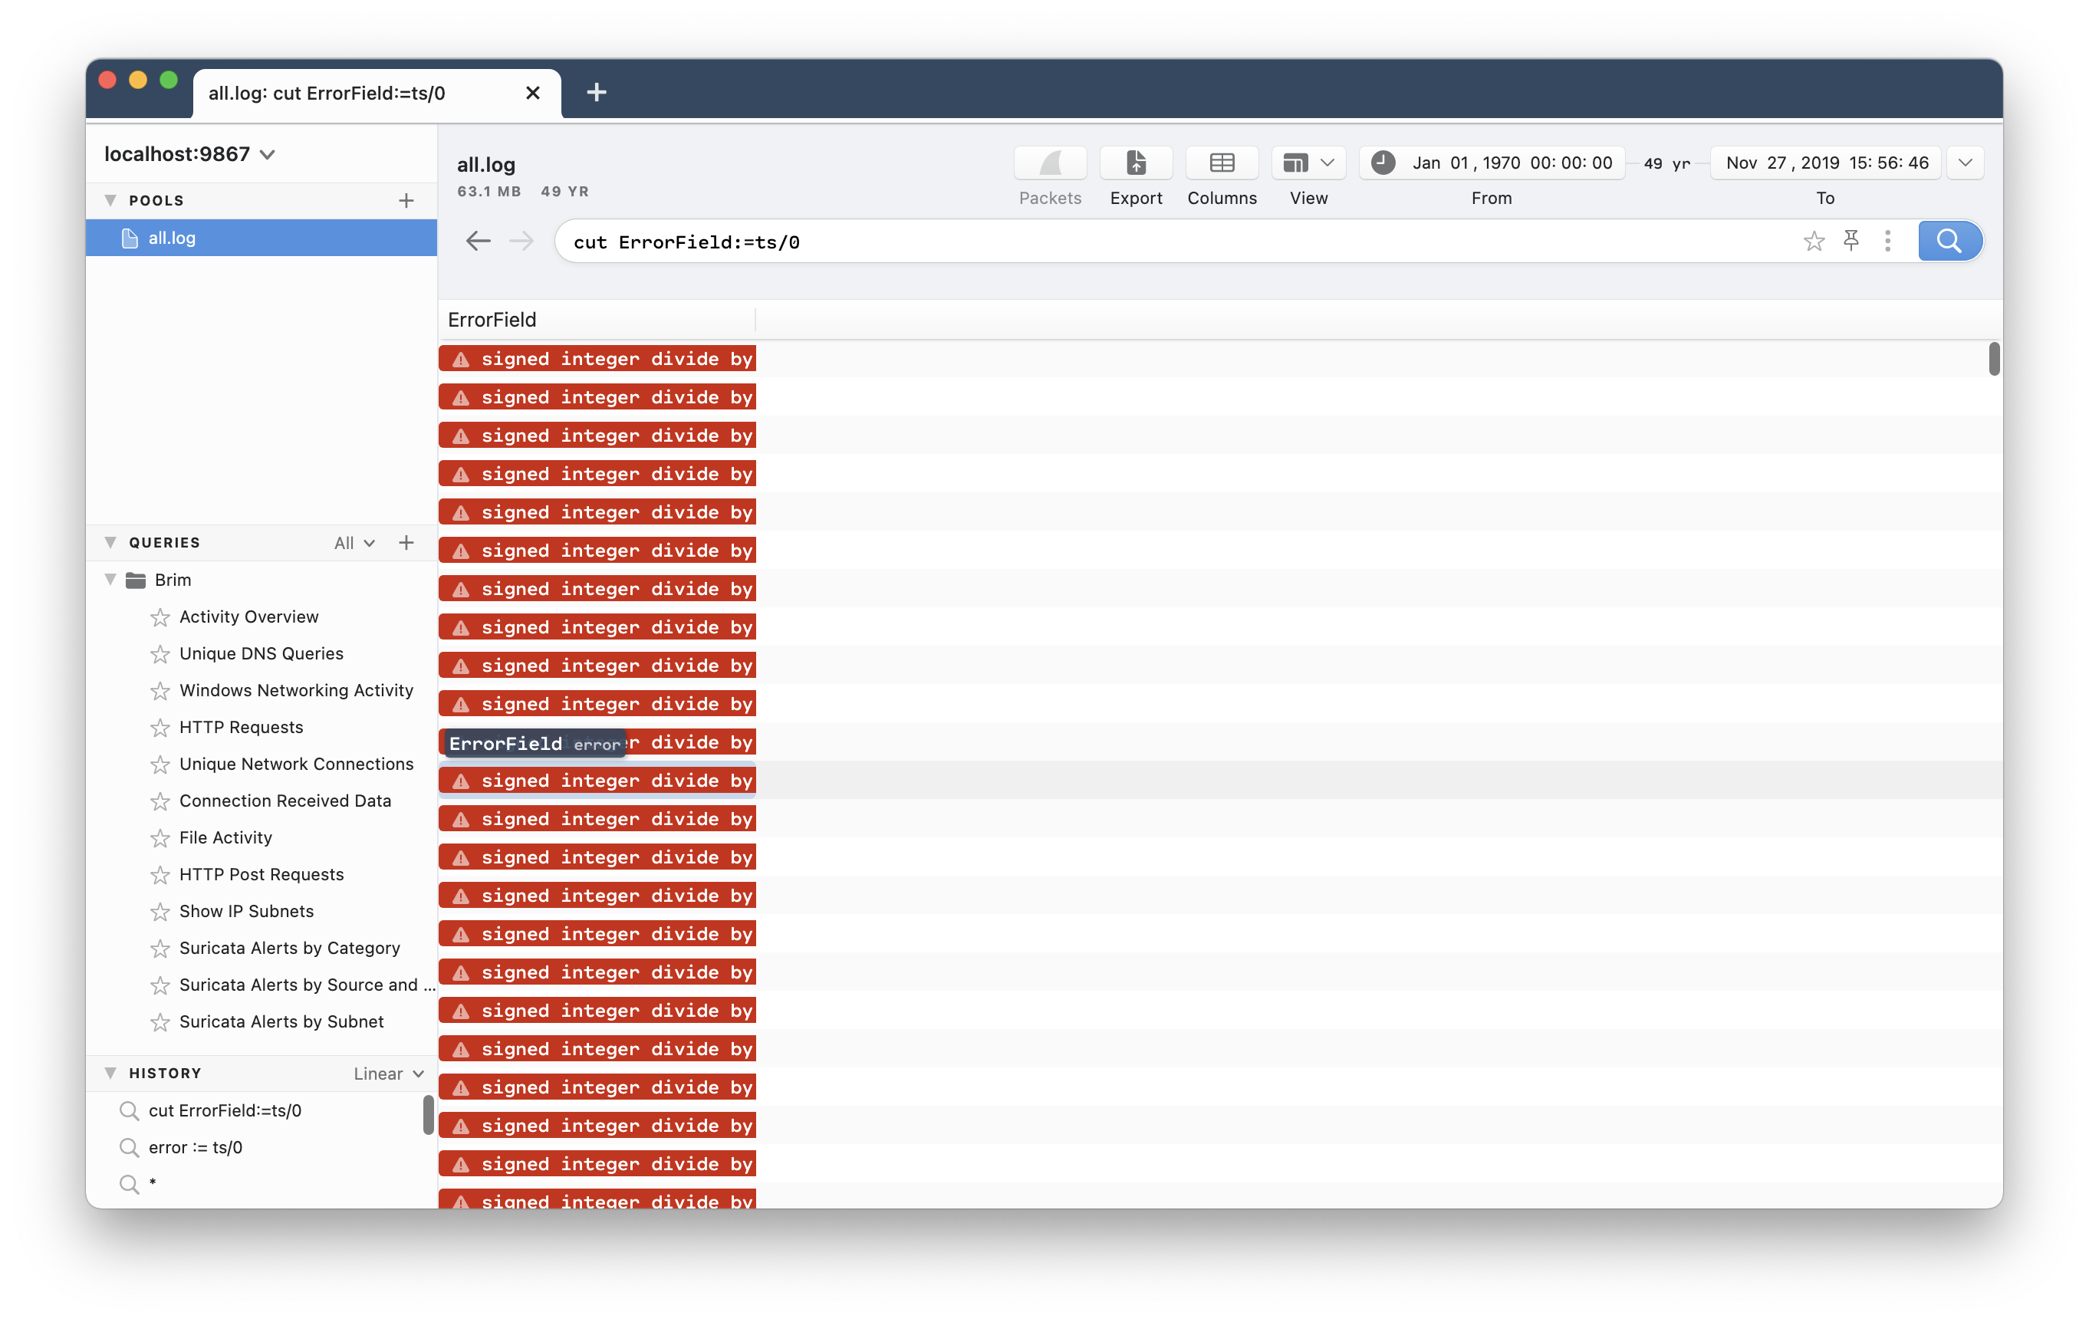Toggle favorite star on HTTP Requests

pyautogui.click(x=160, y=728)
